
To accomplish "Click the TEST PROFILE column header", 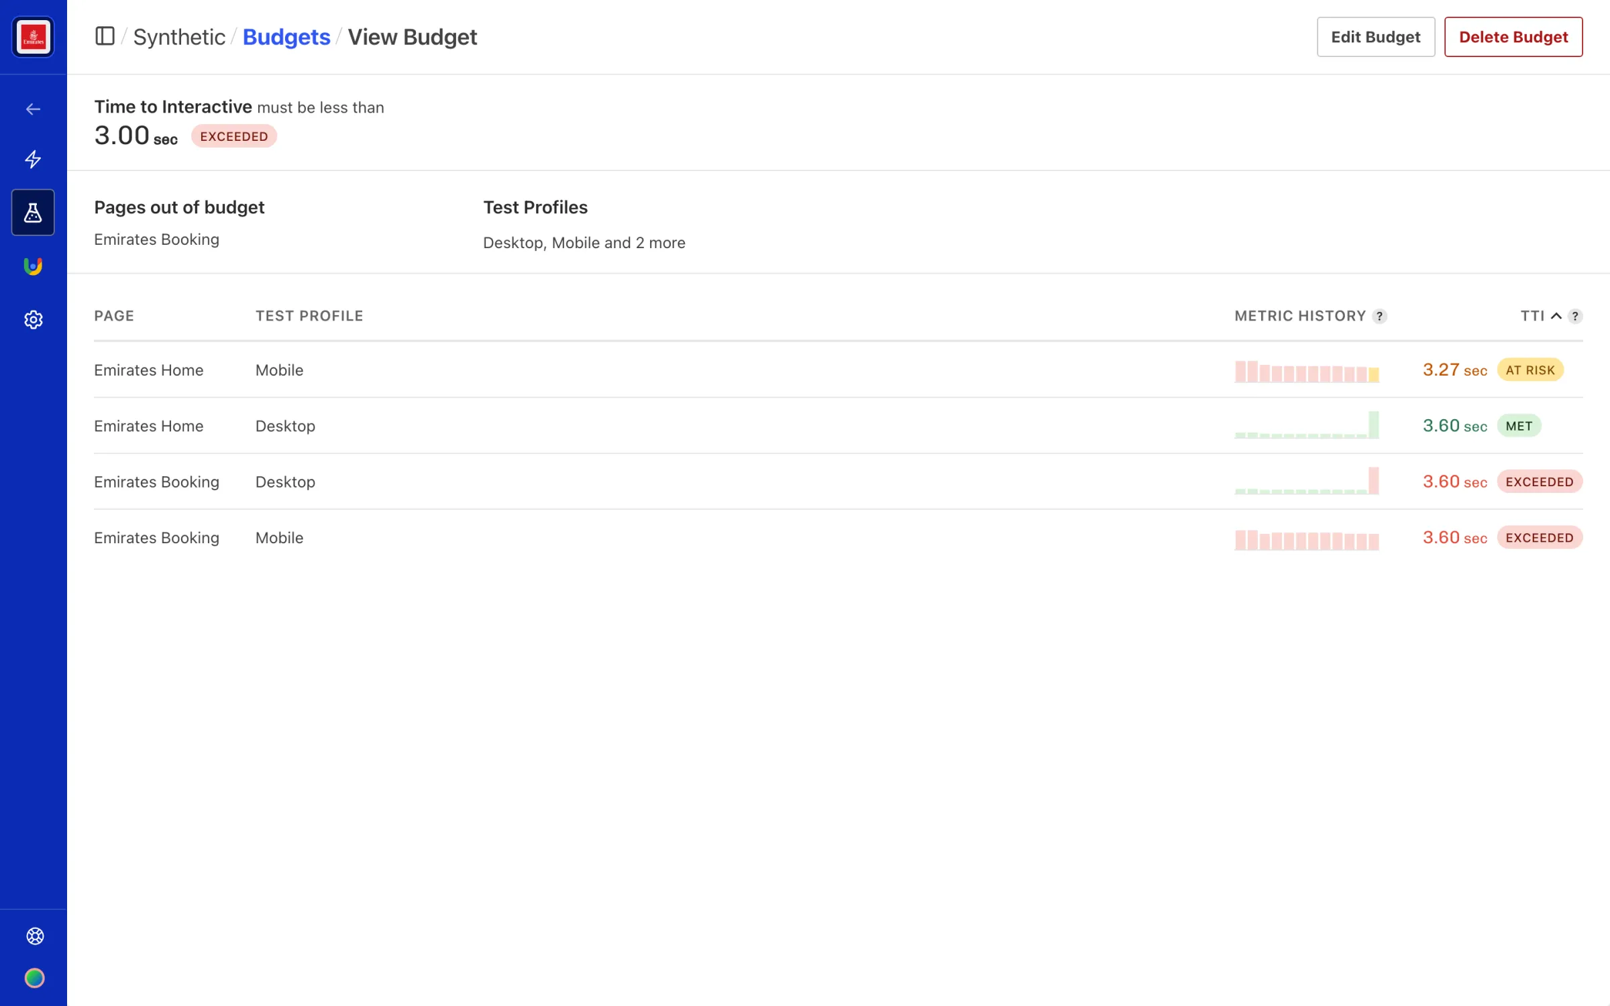I will pyautogui.click(x=309, y=316).
